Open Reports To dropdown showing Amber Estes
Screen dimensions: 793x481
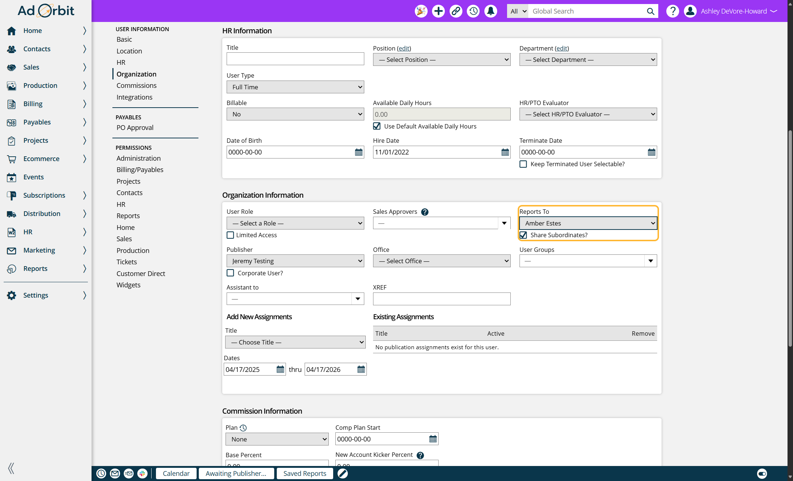coord(588,223)
